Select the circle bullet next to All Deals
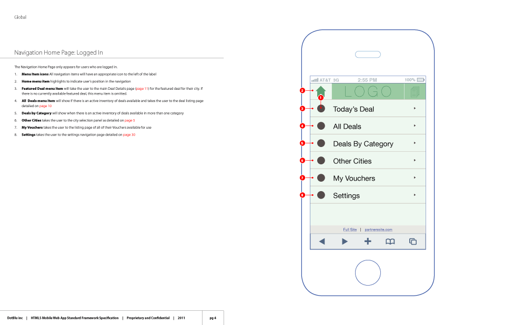Screen dimensions: 505x325 click(x=321, y=126)
